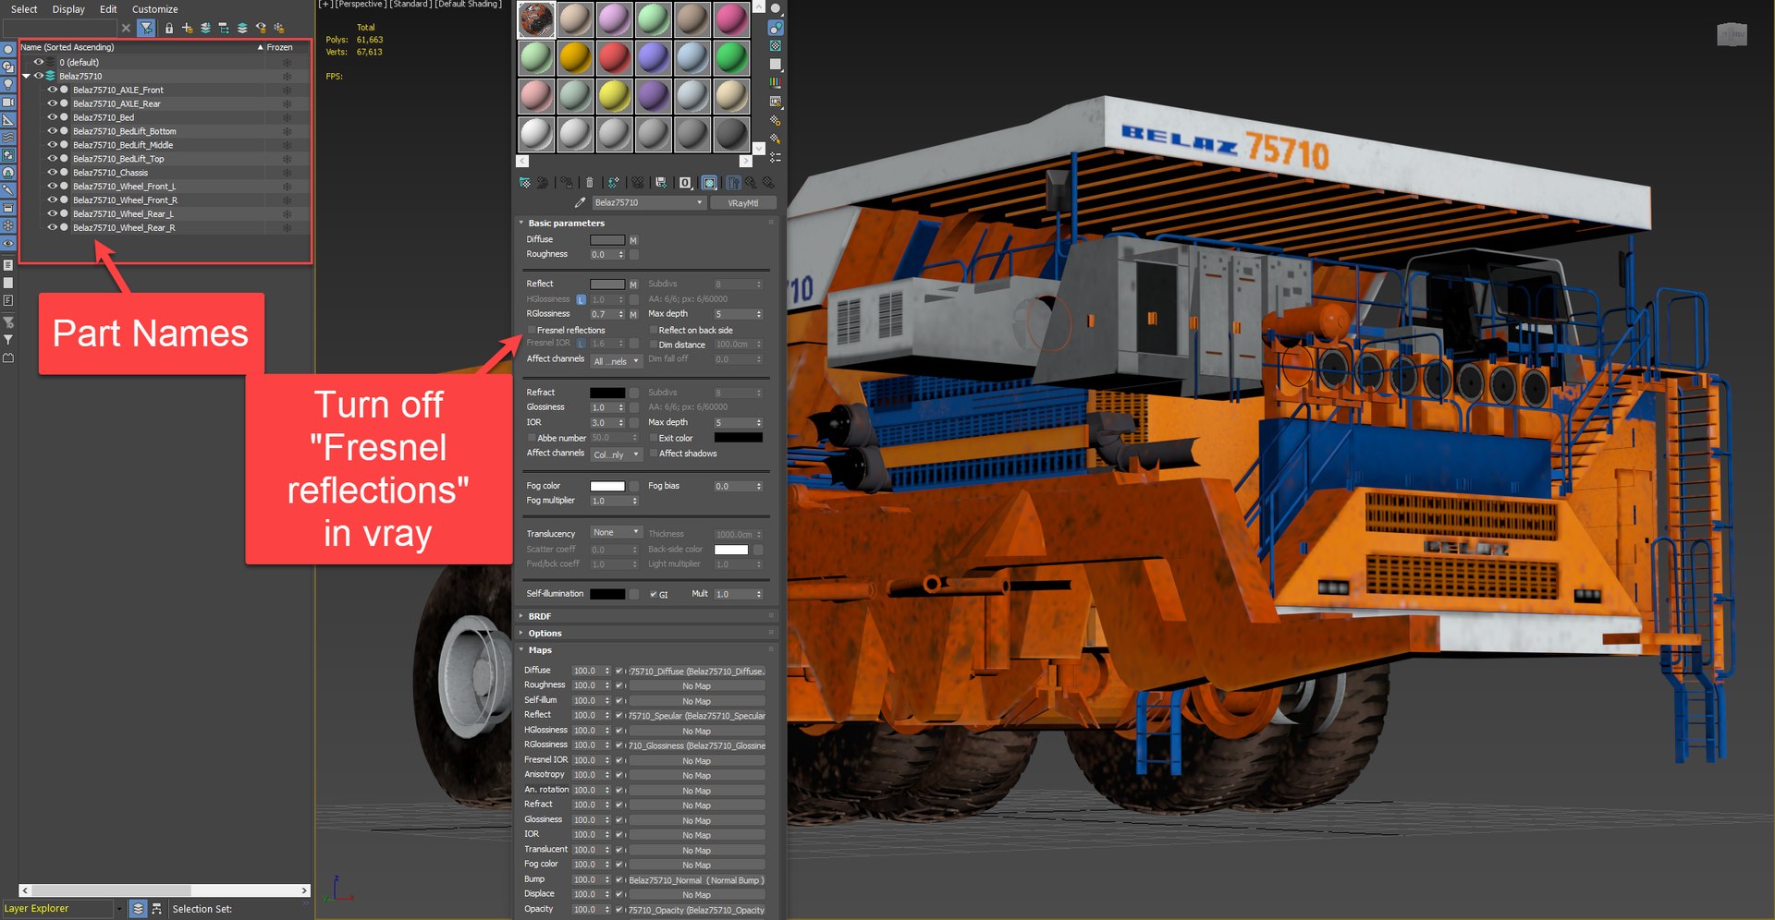The width and height of the screenshot is (1775, 920).
Task: Collapse the Belaz75710 layer tree
Action: click(x=26, y=76)
